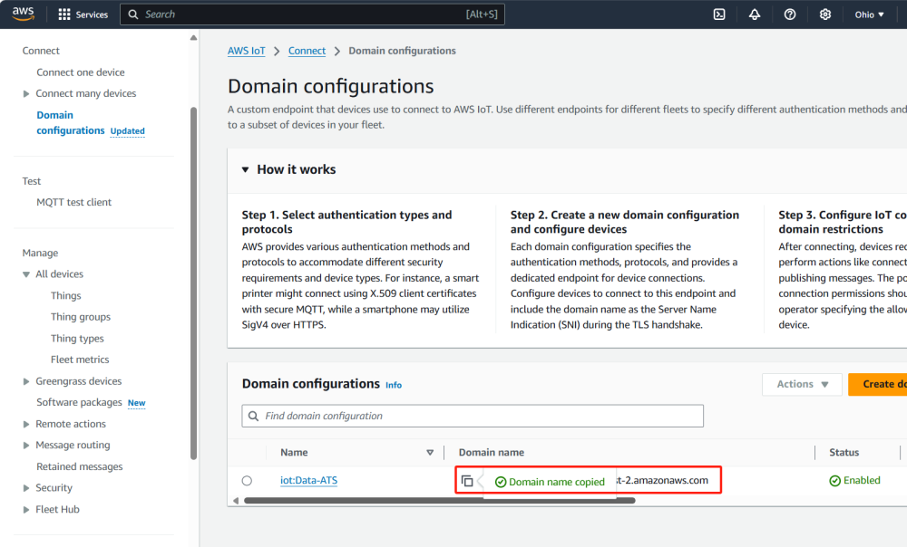Screen dimensions: 907x547
Task: Click the Updated badge in the sidebar
Action: click(127, 131)
